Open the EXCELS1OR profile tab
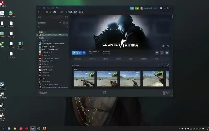 pos(75,12)
